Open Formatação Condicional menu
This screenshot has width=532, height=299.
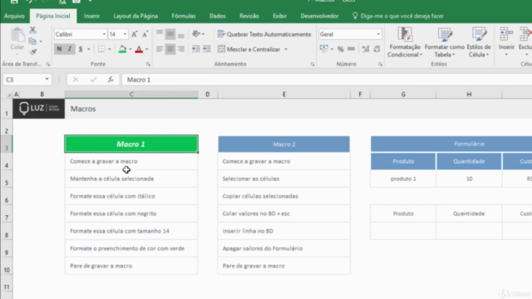pos(405,42)
